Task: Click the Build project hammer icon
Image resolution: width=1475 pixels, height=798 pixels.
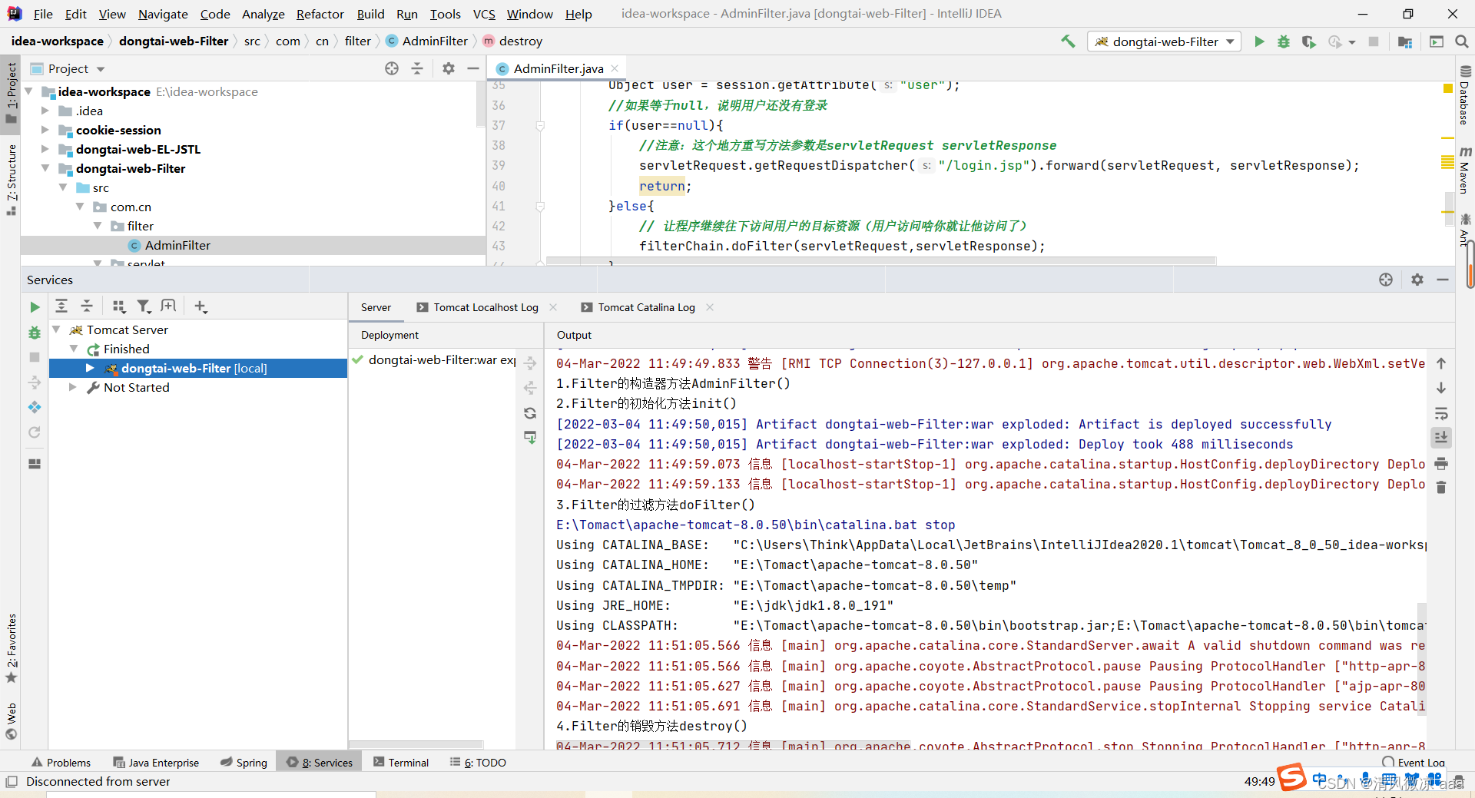Action: click(x=1068, y=41)
